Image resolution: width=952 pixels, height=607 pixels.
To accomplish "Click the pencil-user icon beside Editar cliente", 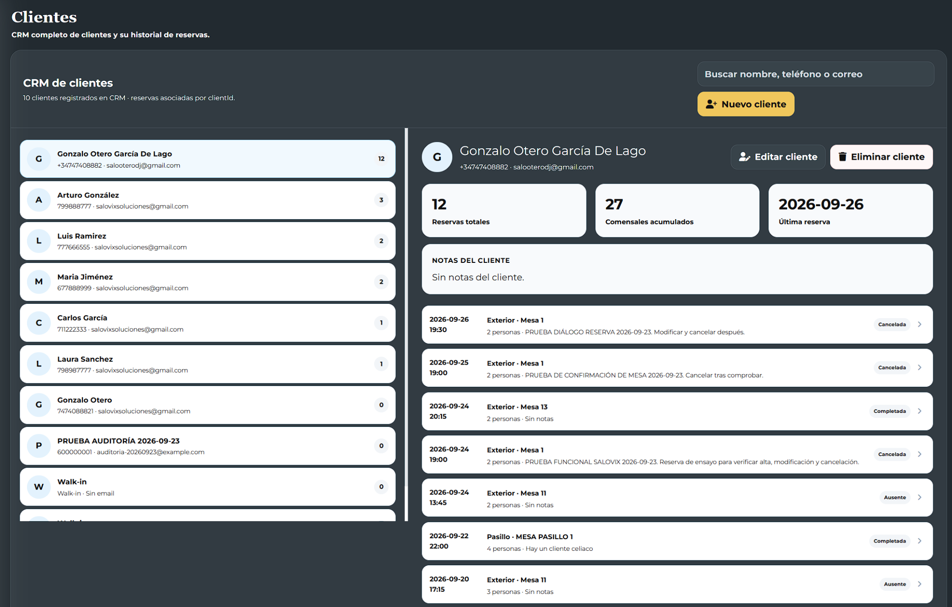I will [744, 157].
